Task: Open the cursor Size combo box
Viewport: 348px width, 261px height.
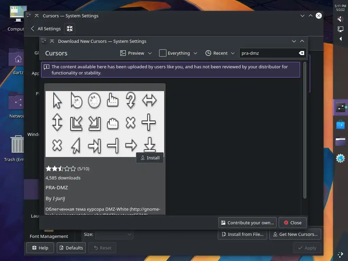Action: coord(114,234)
